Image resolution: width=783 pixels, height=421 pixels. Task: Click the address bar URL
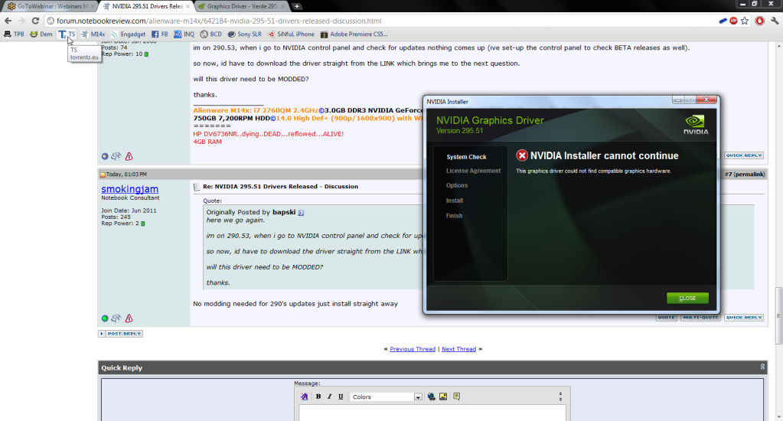click(x=219, y=21)
